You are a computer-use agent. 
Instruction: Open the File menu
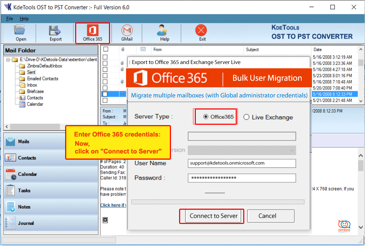[10, 18]
